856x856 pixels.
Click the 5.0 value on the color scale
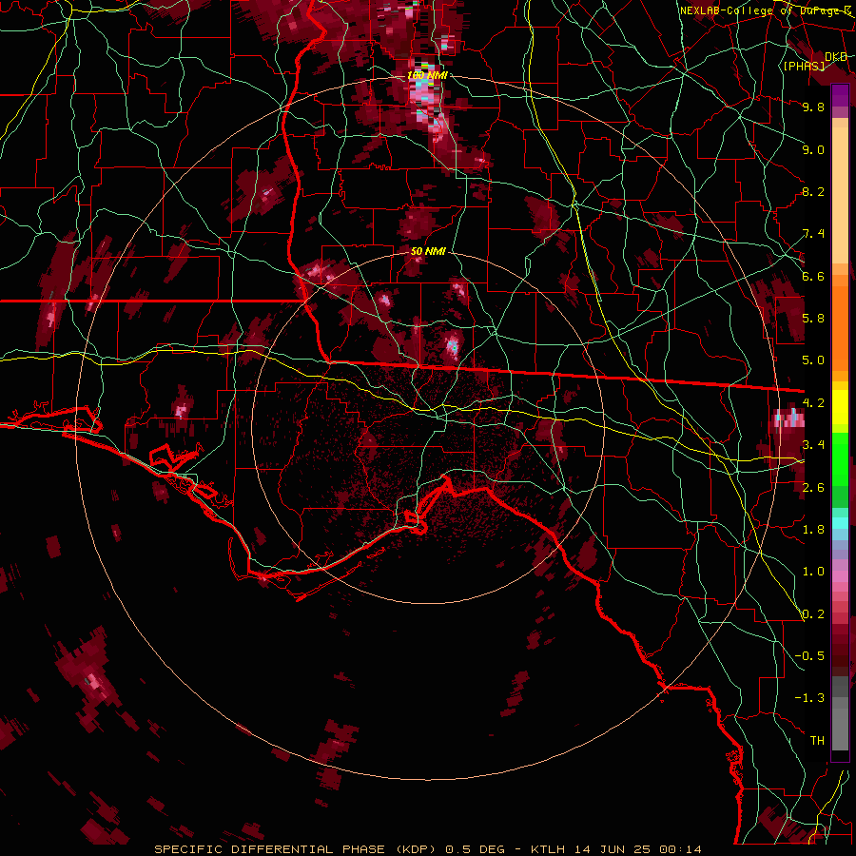click(813, 360)
